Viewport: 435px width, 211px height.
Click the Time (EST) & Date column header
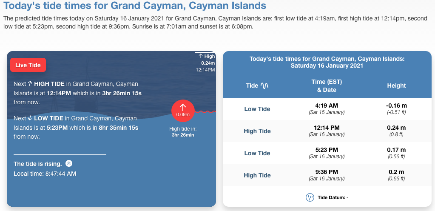327,86
